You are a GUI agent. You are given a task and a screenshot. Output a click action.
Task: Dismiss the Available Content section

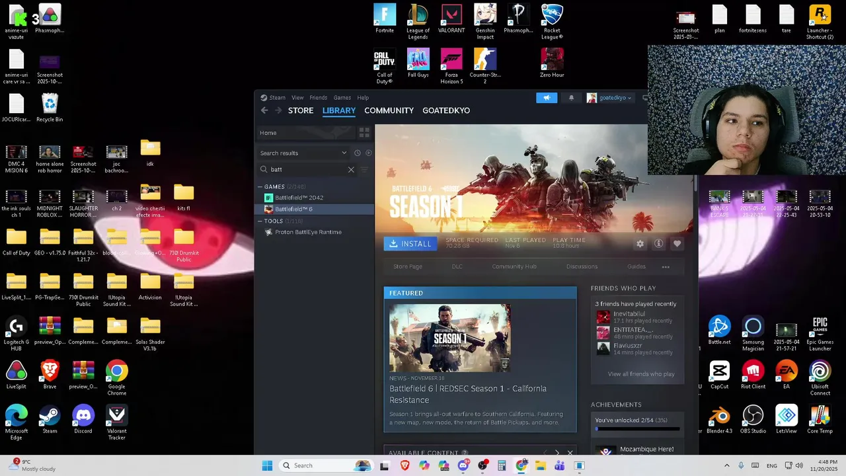(x=570, y=454)
